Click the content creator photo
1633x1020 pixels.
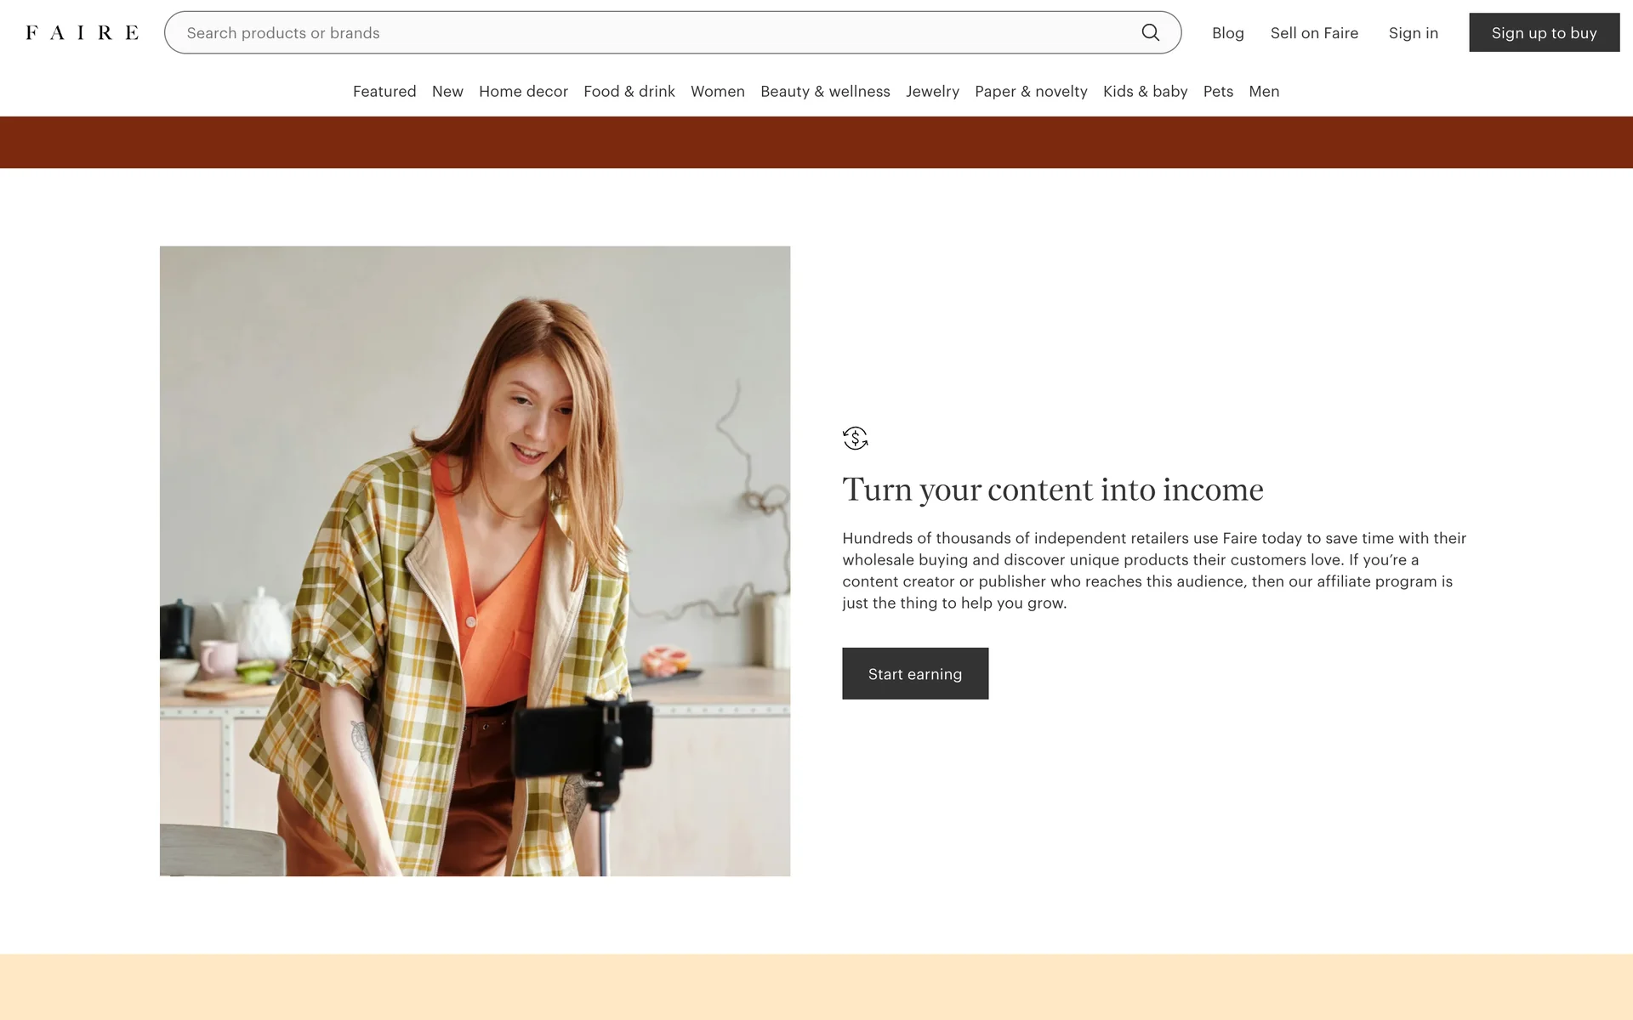pos(475,561)
